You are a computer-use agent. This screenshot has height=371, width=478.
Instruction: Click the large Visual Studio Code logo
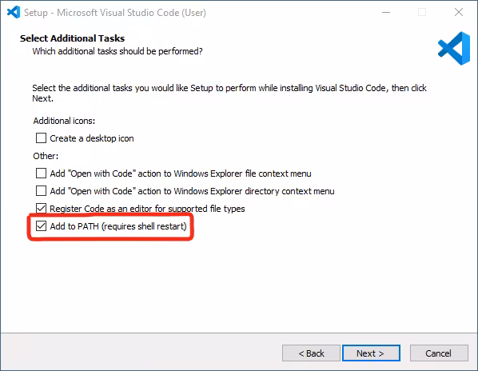pyautogui.click(x=454, y=49)
